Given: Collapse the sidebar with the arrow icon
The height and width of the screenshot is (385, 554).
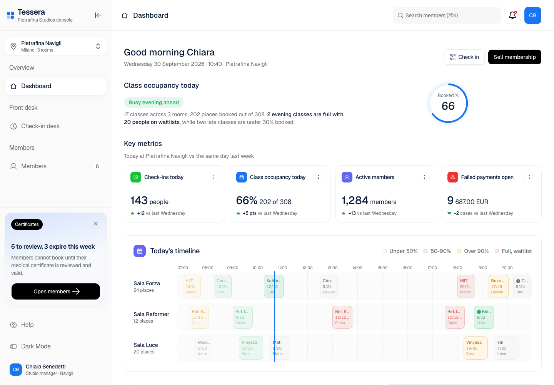Looking at the screenshot, I should [x=98, y=15].
